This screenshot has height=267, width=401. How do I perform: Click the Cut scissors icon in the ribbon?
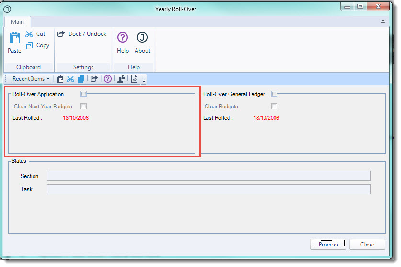pos(29,34)
